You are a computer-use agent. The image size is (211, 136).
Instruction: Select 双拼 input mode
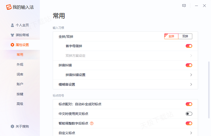coord(185,36)
